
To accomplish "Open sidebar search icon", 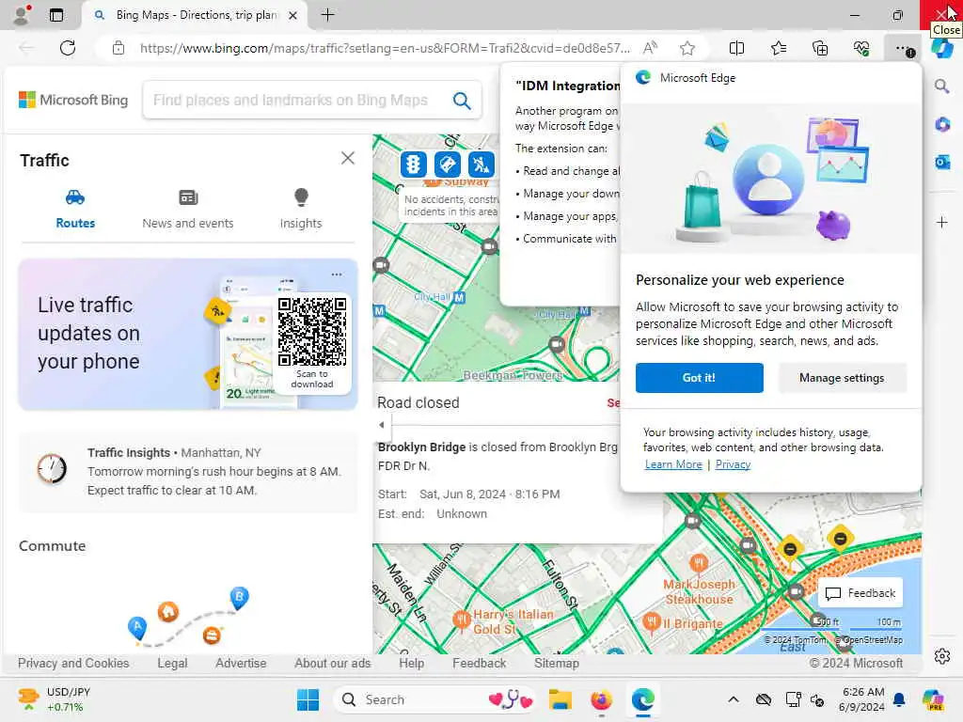I will click(942, 86).
